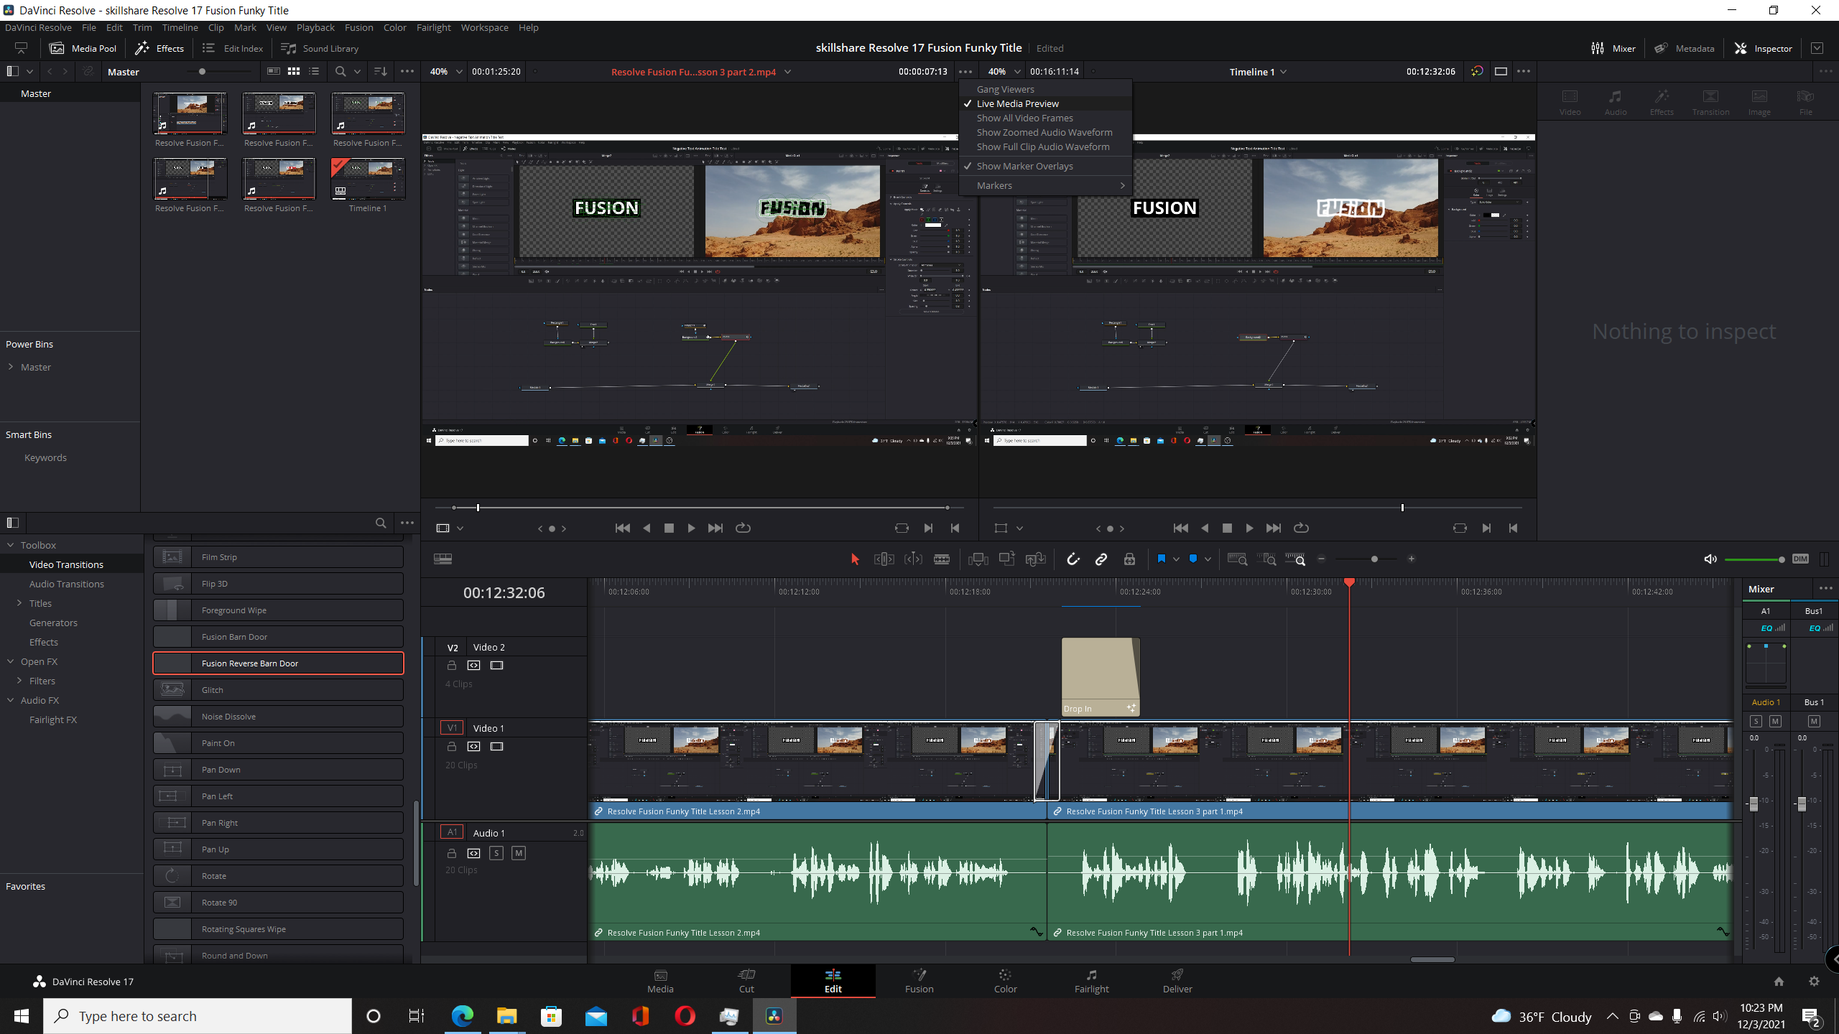The height and width of the screenshot is (1034, 1839).
Task: Expand the Titles toolbox category
Action: 19,603
